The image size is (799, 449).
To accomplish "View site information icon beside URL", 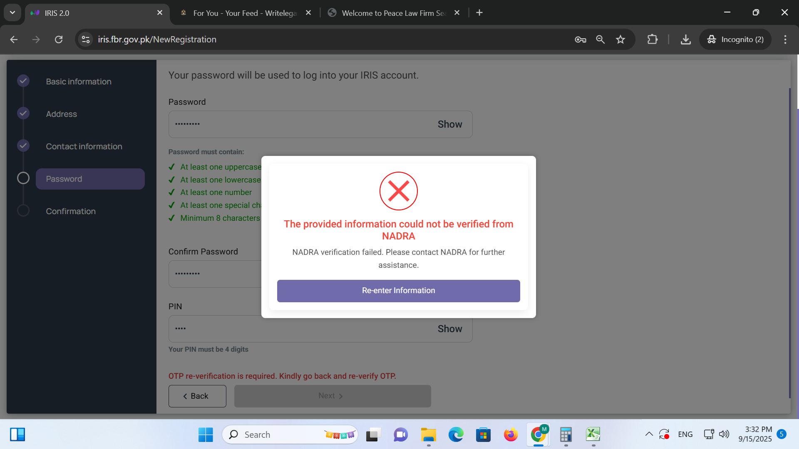I will (86, 39).
